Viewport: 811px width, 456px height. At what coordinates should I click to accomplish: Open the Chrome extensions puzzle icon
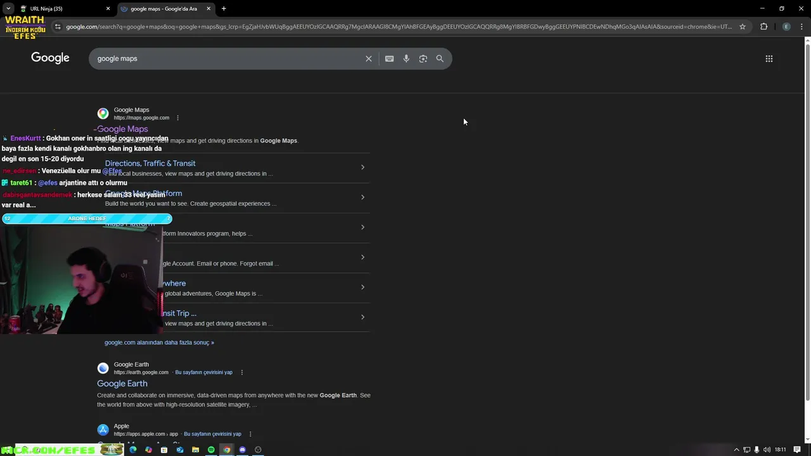click(763, 27)
